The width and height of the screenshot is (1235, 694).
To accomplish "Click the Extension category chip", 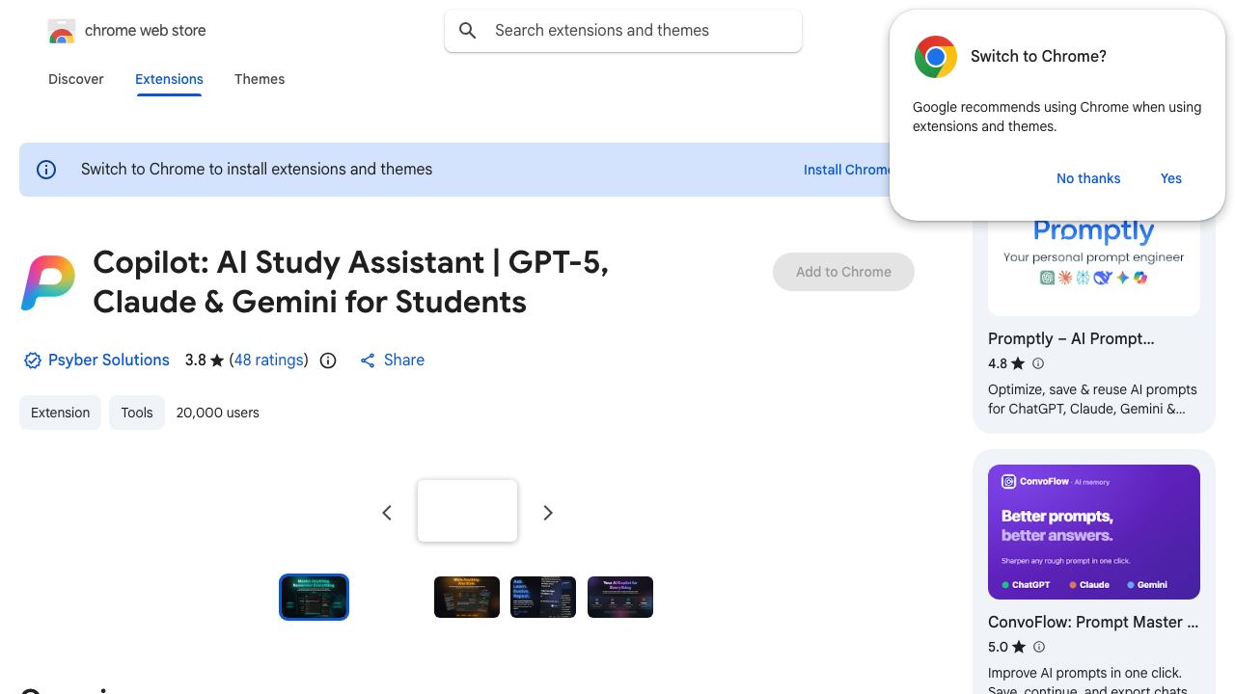I will (x=60, y=413).
